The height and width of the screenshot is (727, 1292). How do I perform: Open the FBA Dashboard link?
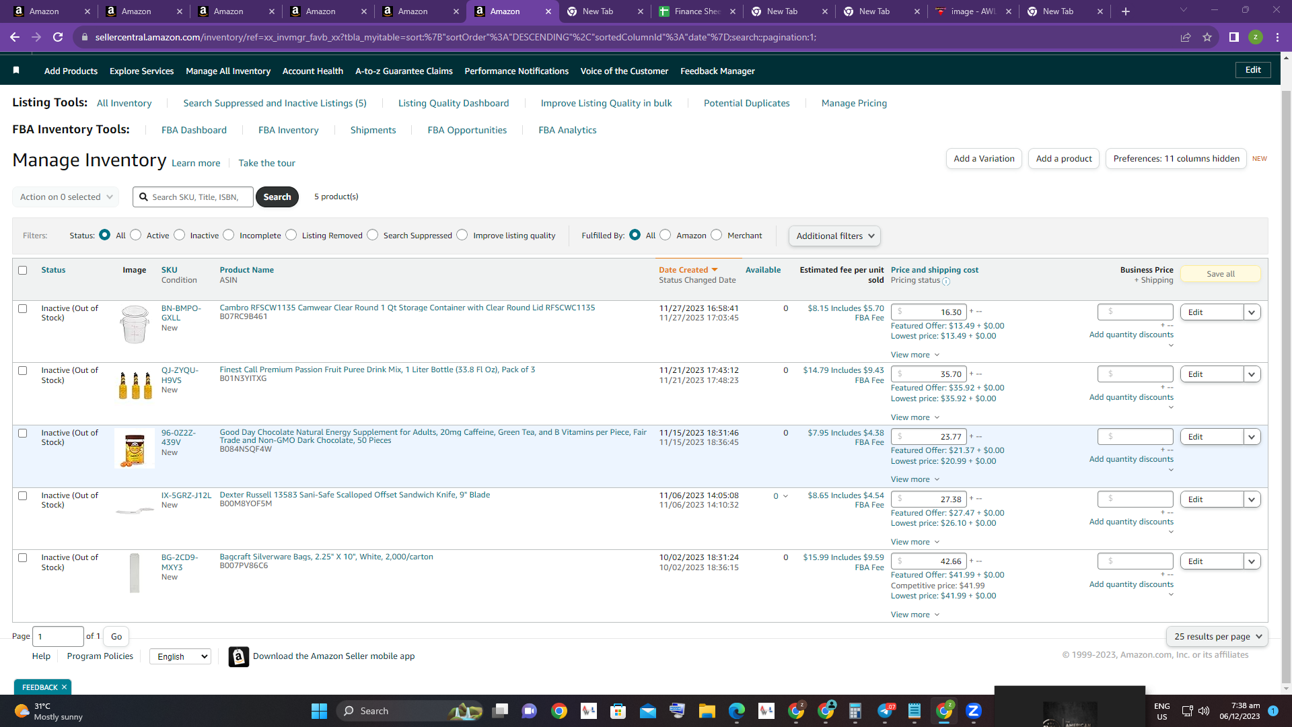(194, 130)
